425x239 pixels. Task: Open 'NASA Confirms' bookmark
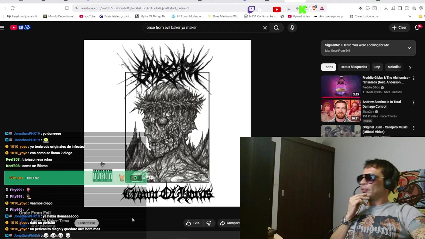click(x=260, y=16)
